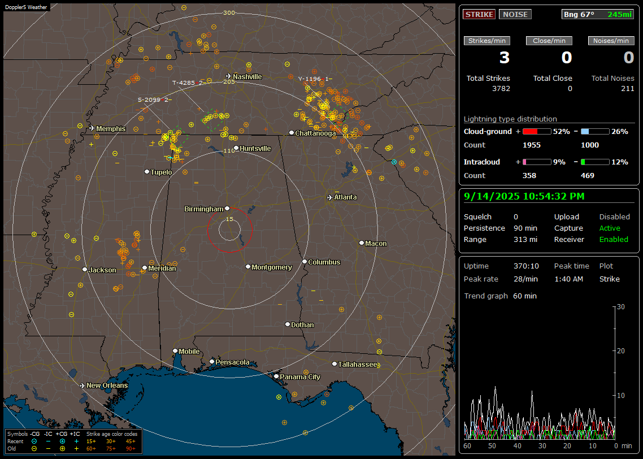Click the Squelch value 0
The image size is (643, 459).
pyautogui.click(x=516, y=217)
